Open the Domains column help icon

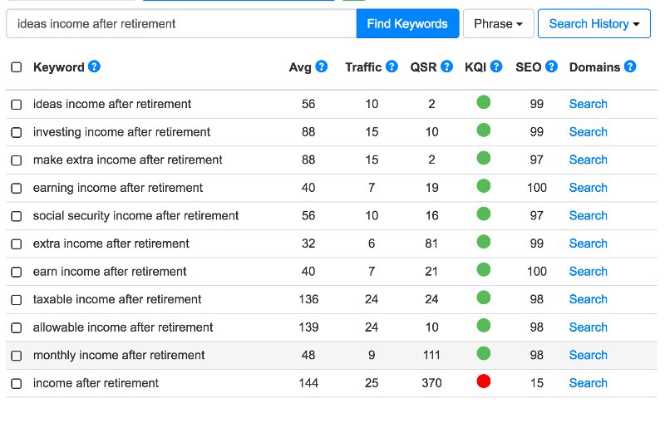point(630,66)
